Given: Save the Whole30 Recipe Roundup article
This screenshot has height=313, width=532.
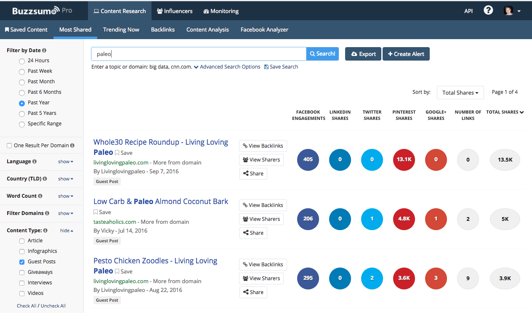Looking at the screenshot, I should 124,153.
